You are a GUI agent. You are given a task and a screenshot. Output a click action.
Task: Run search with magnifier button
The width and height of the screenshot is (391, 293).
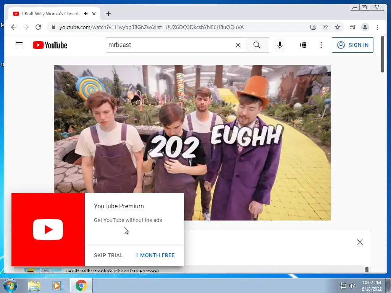coord(257,45)
